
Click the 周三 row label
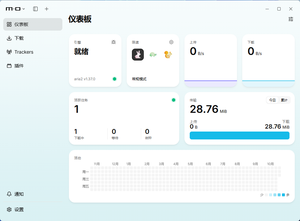pos(86,179)
